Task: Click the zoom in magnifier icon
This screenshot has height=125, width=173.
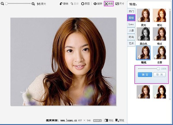Action: click(x=33, y=4)
